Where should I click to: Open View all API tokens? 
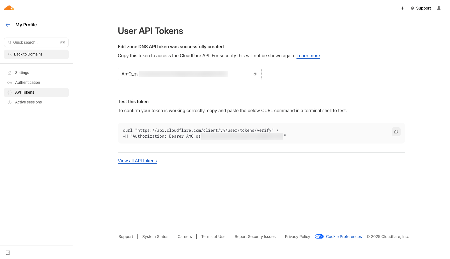point(137,161)
